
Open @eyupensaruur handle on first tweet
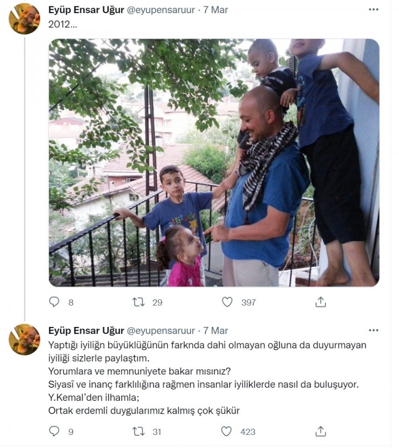(x=161, y=10)
